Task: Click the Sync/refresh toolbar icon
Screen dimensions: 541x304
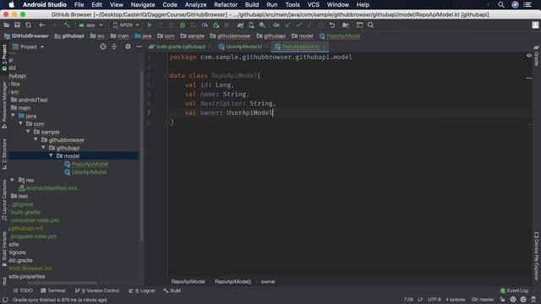Action: point(28,25)
